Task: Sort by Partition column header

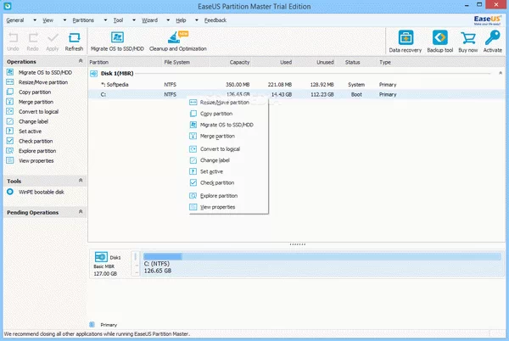Action: (x=125, y=62)
